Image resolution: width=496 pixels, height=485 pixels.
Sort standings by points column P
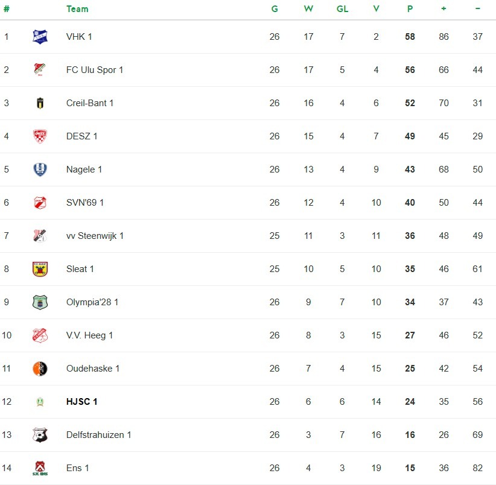(410, 9)
